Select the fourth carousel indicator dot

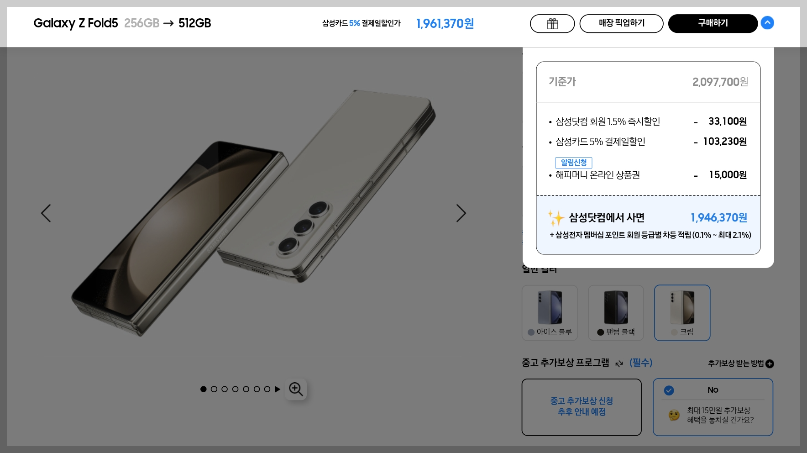coord(235,389)
